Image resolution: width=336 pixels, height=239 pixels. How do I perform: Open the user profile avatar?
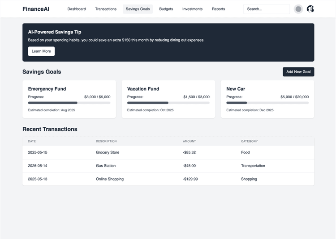pyautogui.click(x=310, y=9)
